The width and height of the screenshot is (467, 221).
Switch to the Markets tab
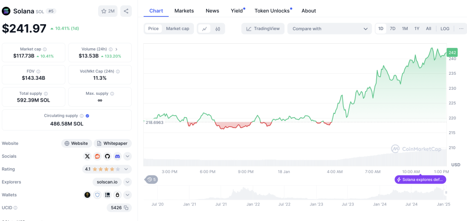(x=184, y=10)
